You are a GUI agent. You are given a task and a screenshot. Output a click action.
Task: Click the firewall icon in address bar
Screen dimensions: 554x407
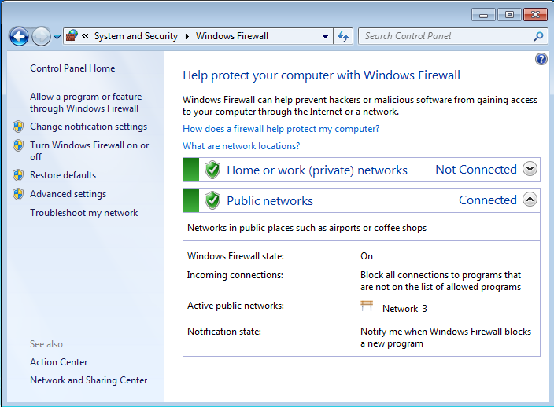(x=72, y=35)
